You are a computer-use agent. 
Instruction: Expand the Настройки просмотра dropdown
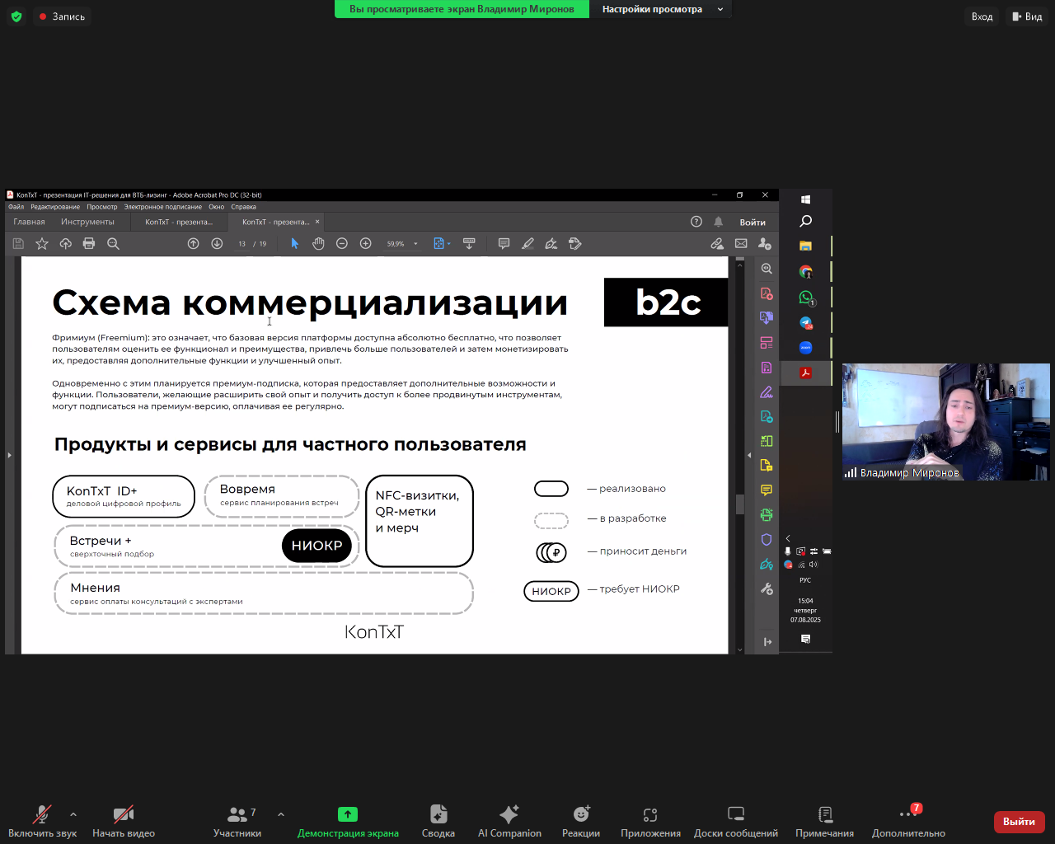coord(660,9)
